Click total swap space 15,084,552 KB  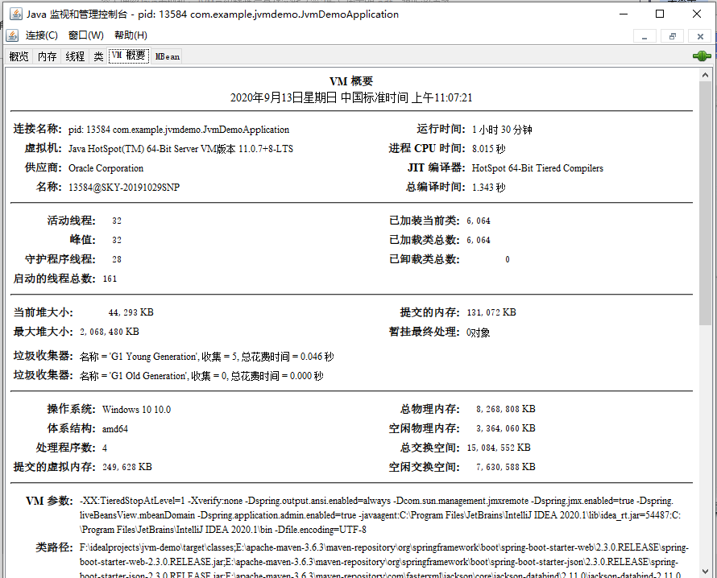click(499, 448)
